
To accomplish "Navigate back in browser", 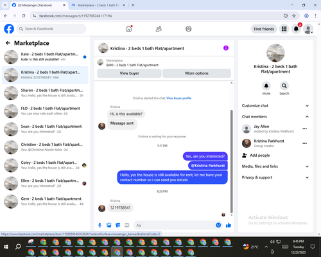I will click(x=6, y=16).
